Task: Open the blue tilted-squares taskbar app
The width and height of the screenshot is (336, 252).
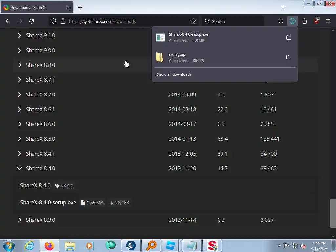Action: (x=170, y=245)
